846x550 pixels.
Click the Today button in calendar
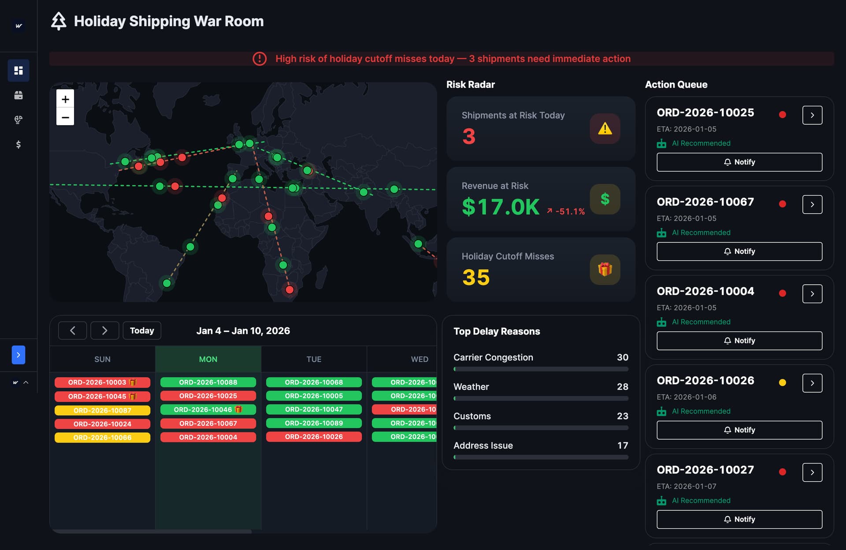142,331
